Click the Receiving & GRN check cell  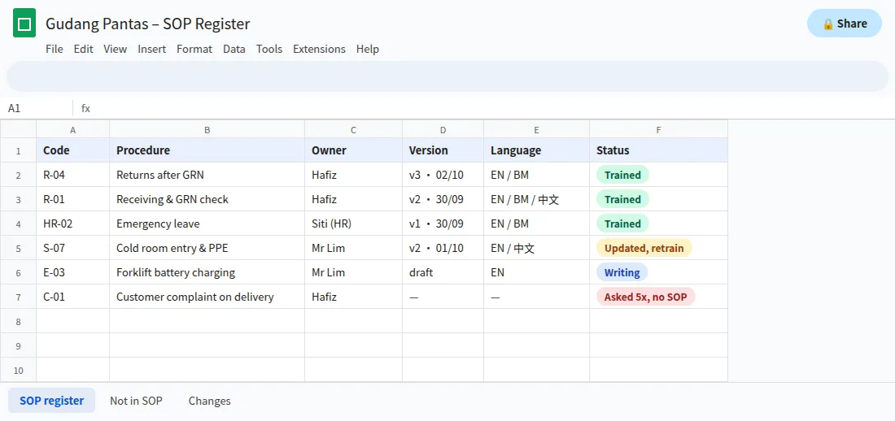(x=207, y=199)
